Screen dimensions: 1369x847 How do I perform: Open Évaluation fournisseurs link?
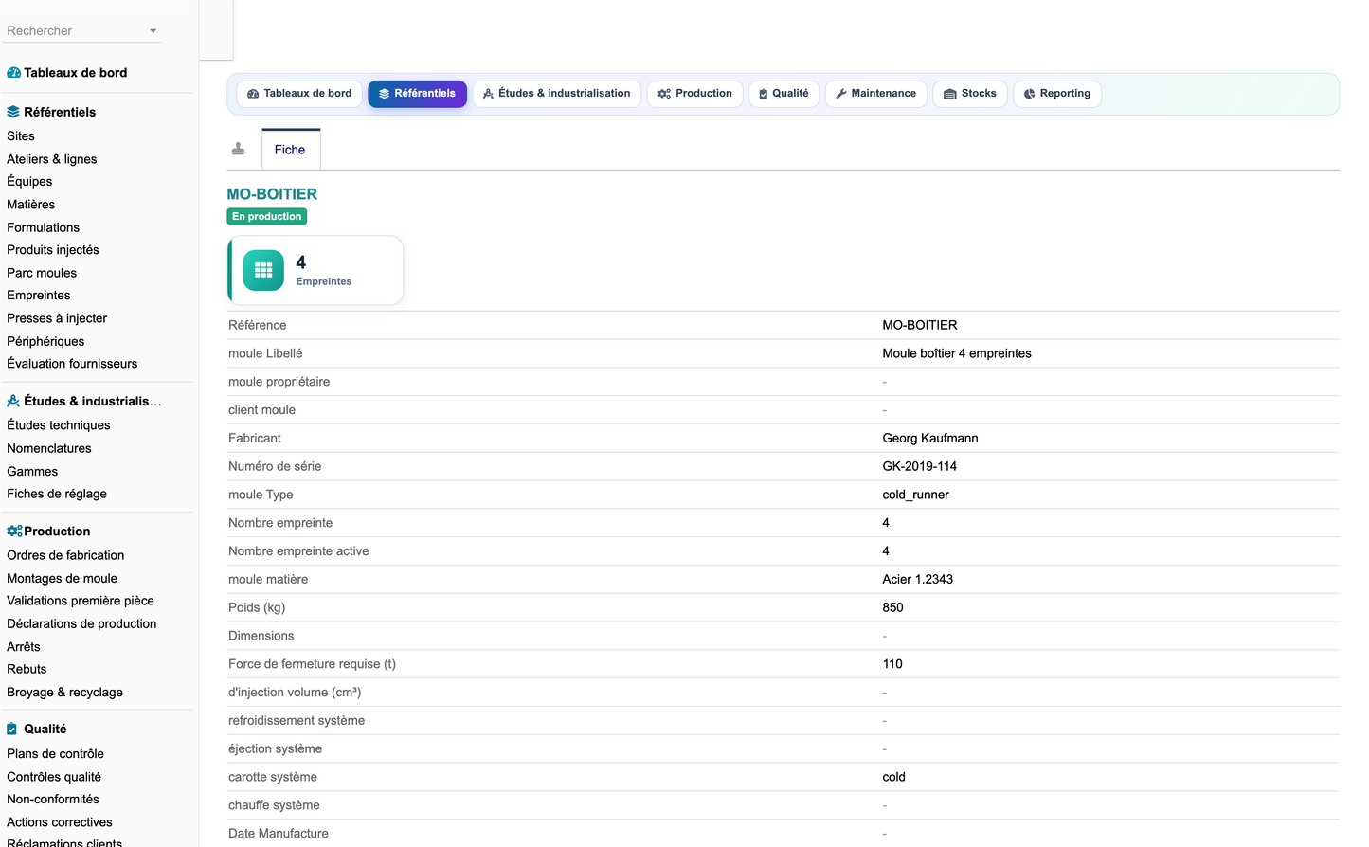point(72,364)
